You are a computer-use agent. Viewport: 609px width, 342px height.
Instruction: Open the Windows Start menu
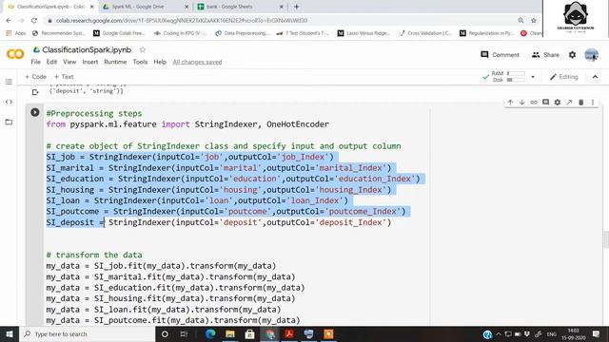pos(10,333)
